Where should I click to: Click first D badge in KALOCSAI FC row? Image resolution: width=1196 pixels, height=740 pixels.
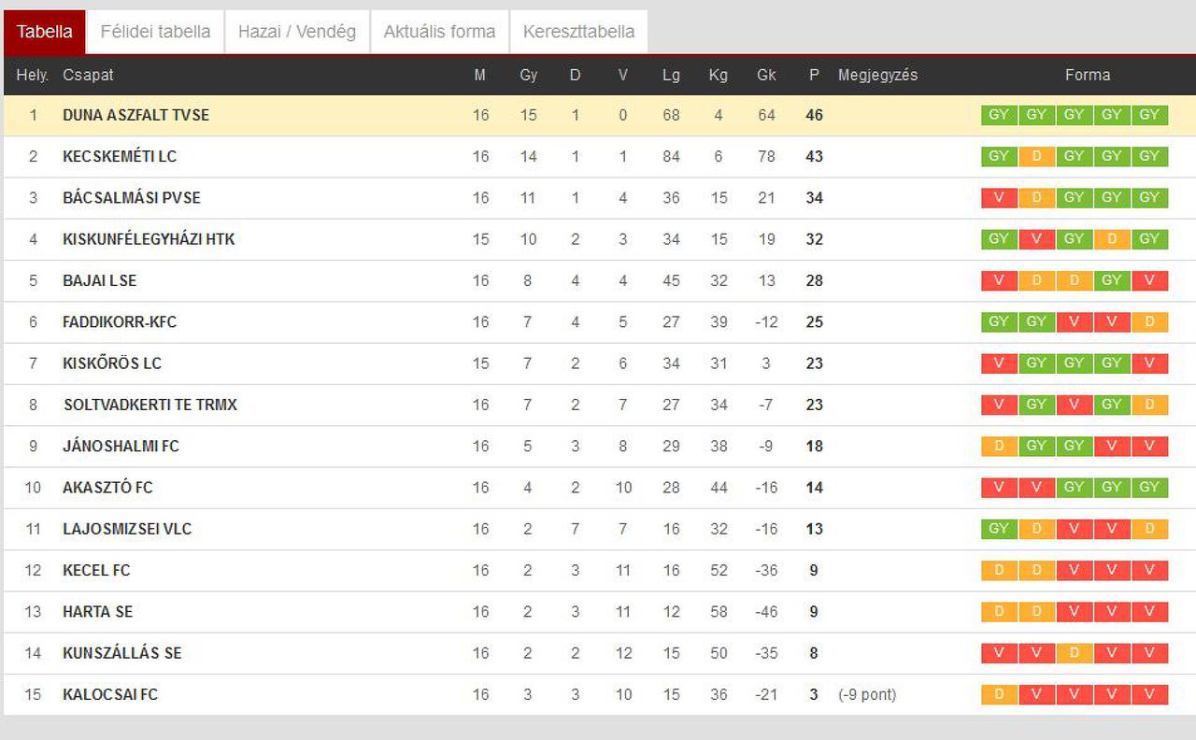tap(999, 694)
